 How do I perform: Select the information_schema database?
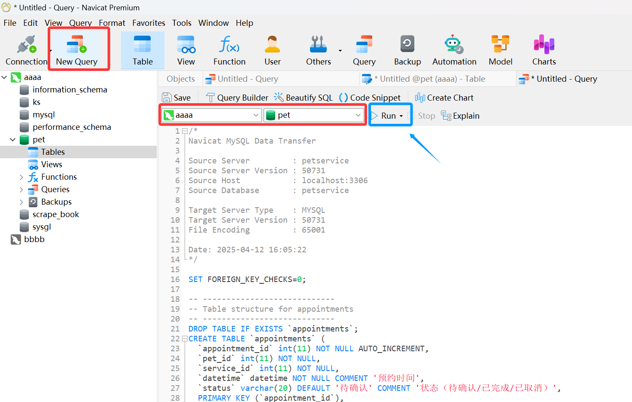(x=70, y=90)
